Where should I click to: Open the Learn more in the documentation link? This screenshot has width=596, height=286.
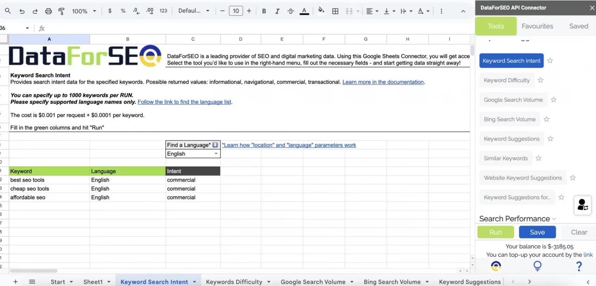(x=383, y=82)
